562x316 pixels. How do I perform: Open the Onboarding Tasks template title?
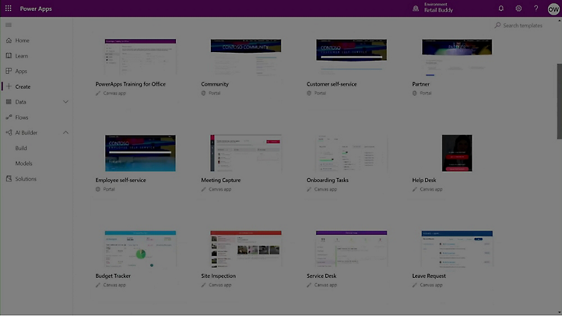click(328, 180)
